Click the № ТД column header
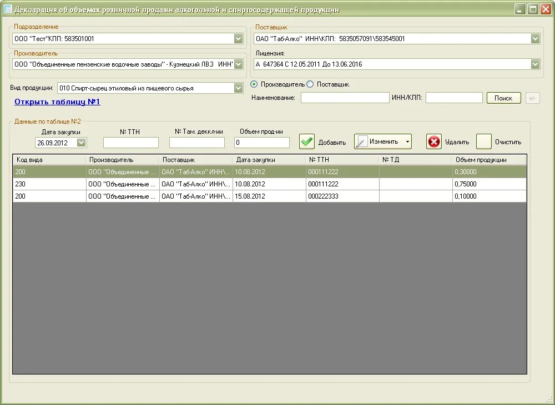The width and height of the screenshot is (555, 405). click(x=416, y=160)
